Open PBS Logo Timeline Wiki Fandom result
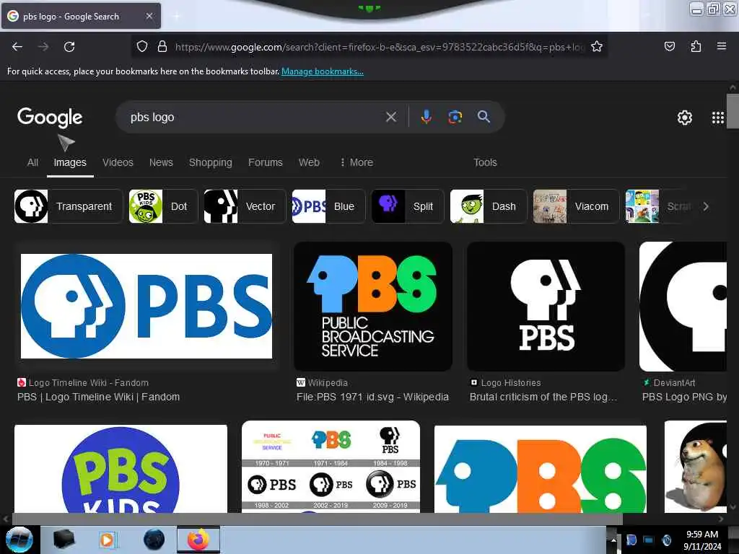739x554 pixels. 98,397
